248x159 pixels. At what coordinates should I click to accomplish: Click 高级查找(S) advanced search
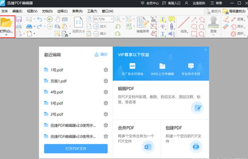tap(234, 11)
